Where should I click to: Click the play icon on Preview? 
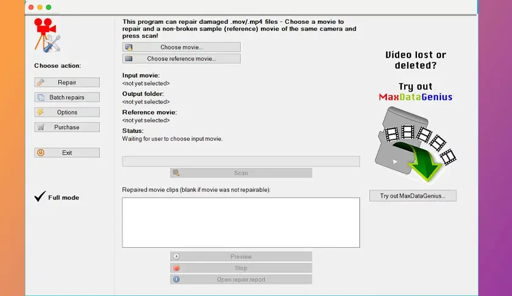pos(176,256)
